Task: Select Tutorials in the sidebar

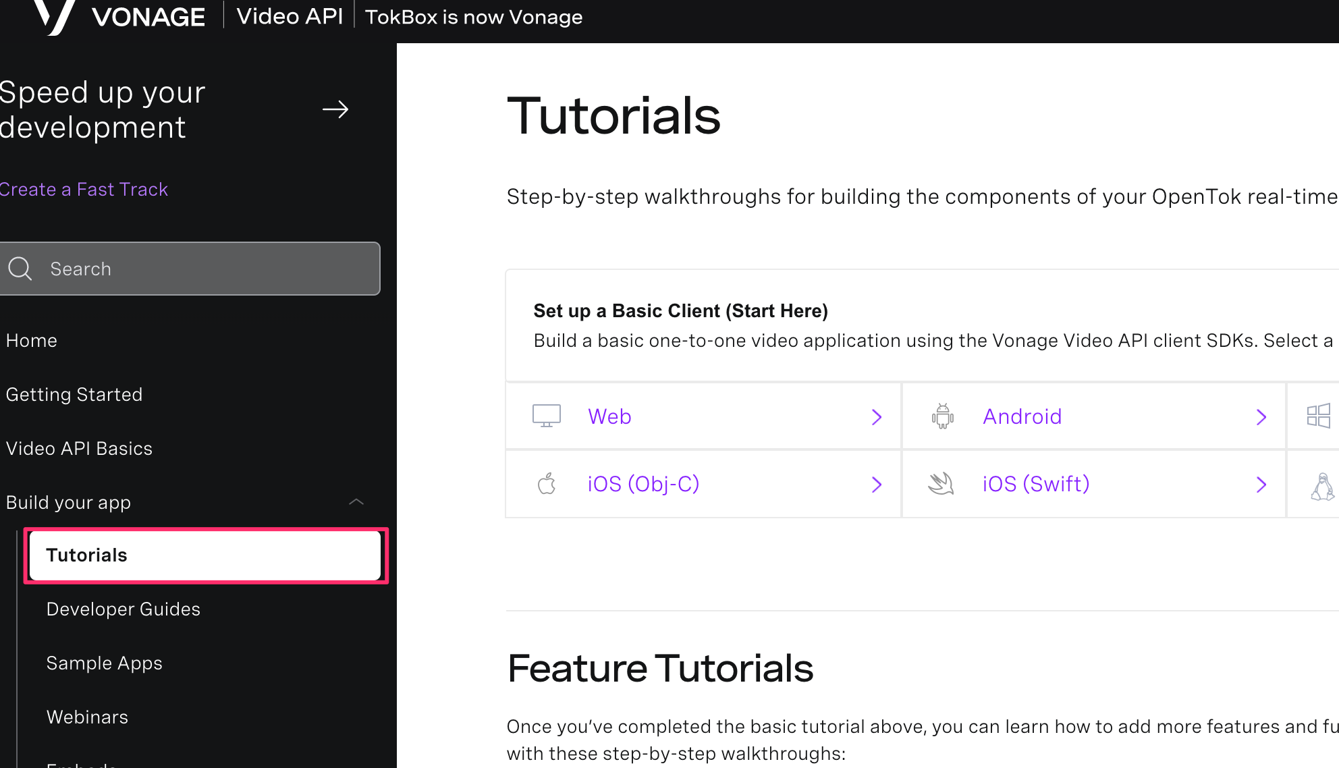Action: click(x=86, y=555)
